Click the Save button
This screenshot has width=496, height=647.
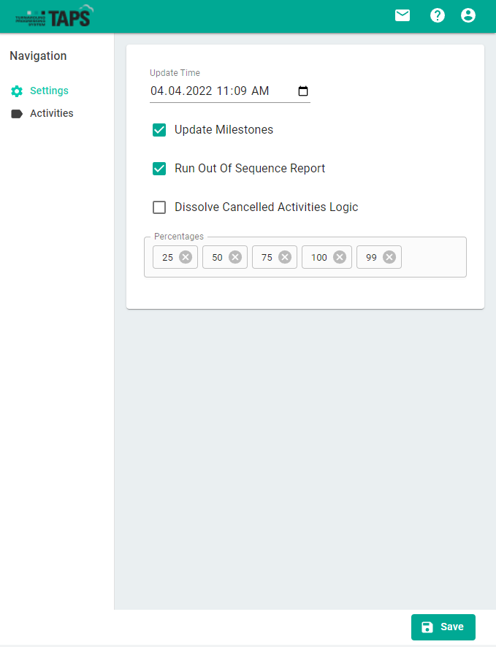[x=443, y=627]
